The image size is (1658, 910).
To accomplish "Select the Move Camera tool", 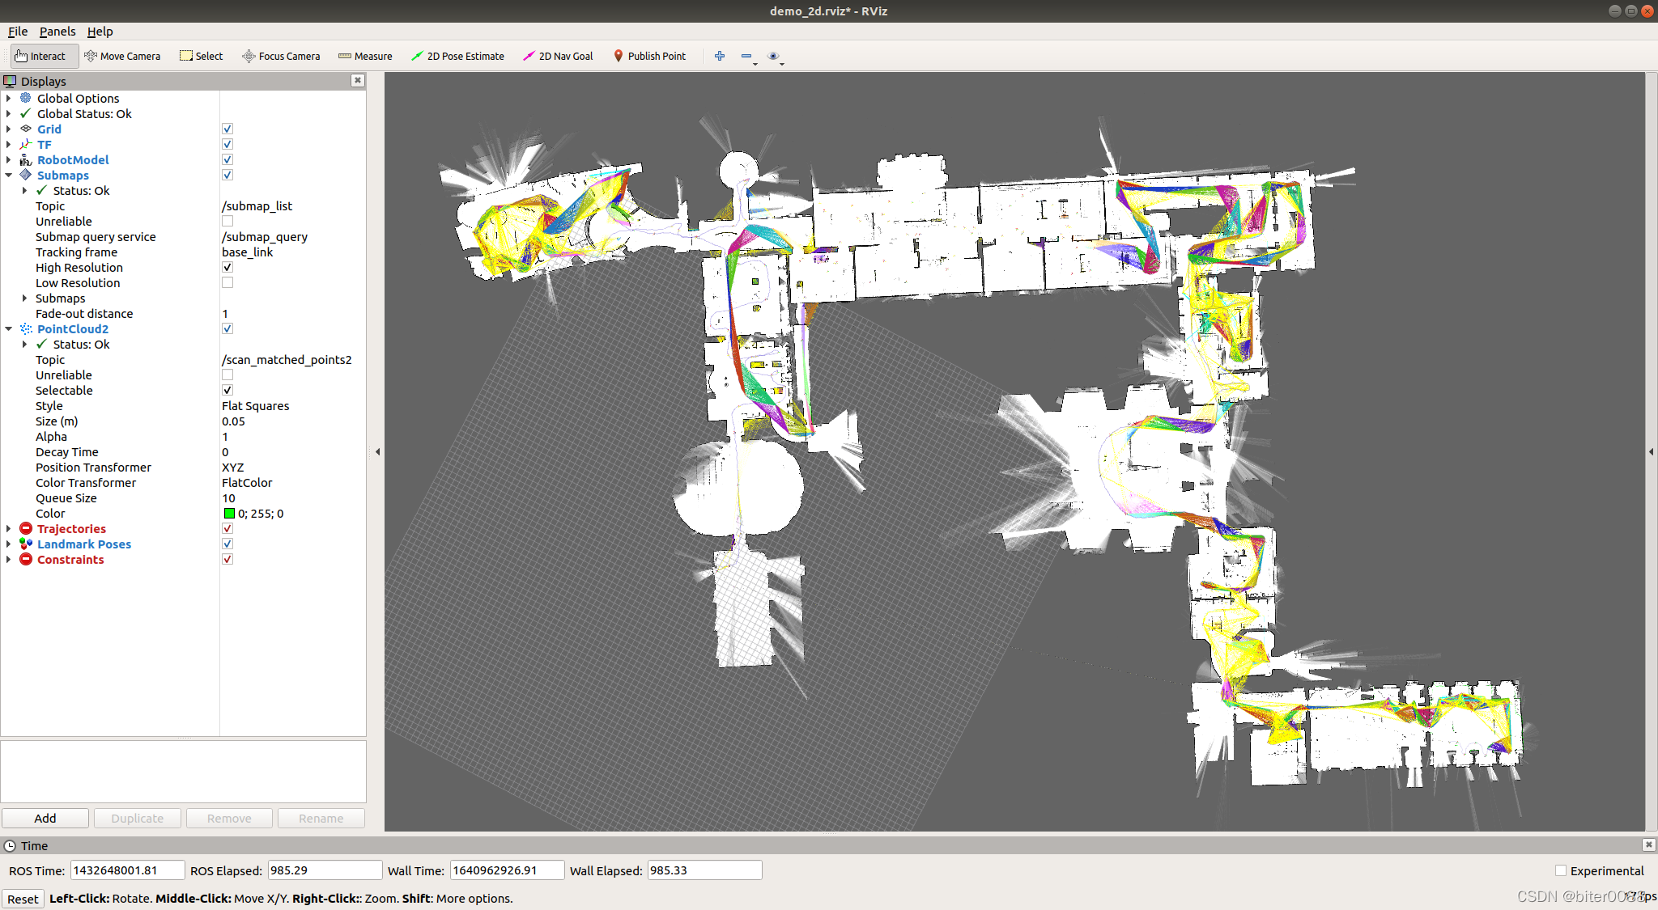I will click(122, 56).
